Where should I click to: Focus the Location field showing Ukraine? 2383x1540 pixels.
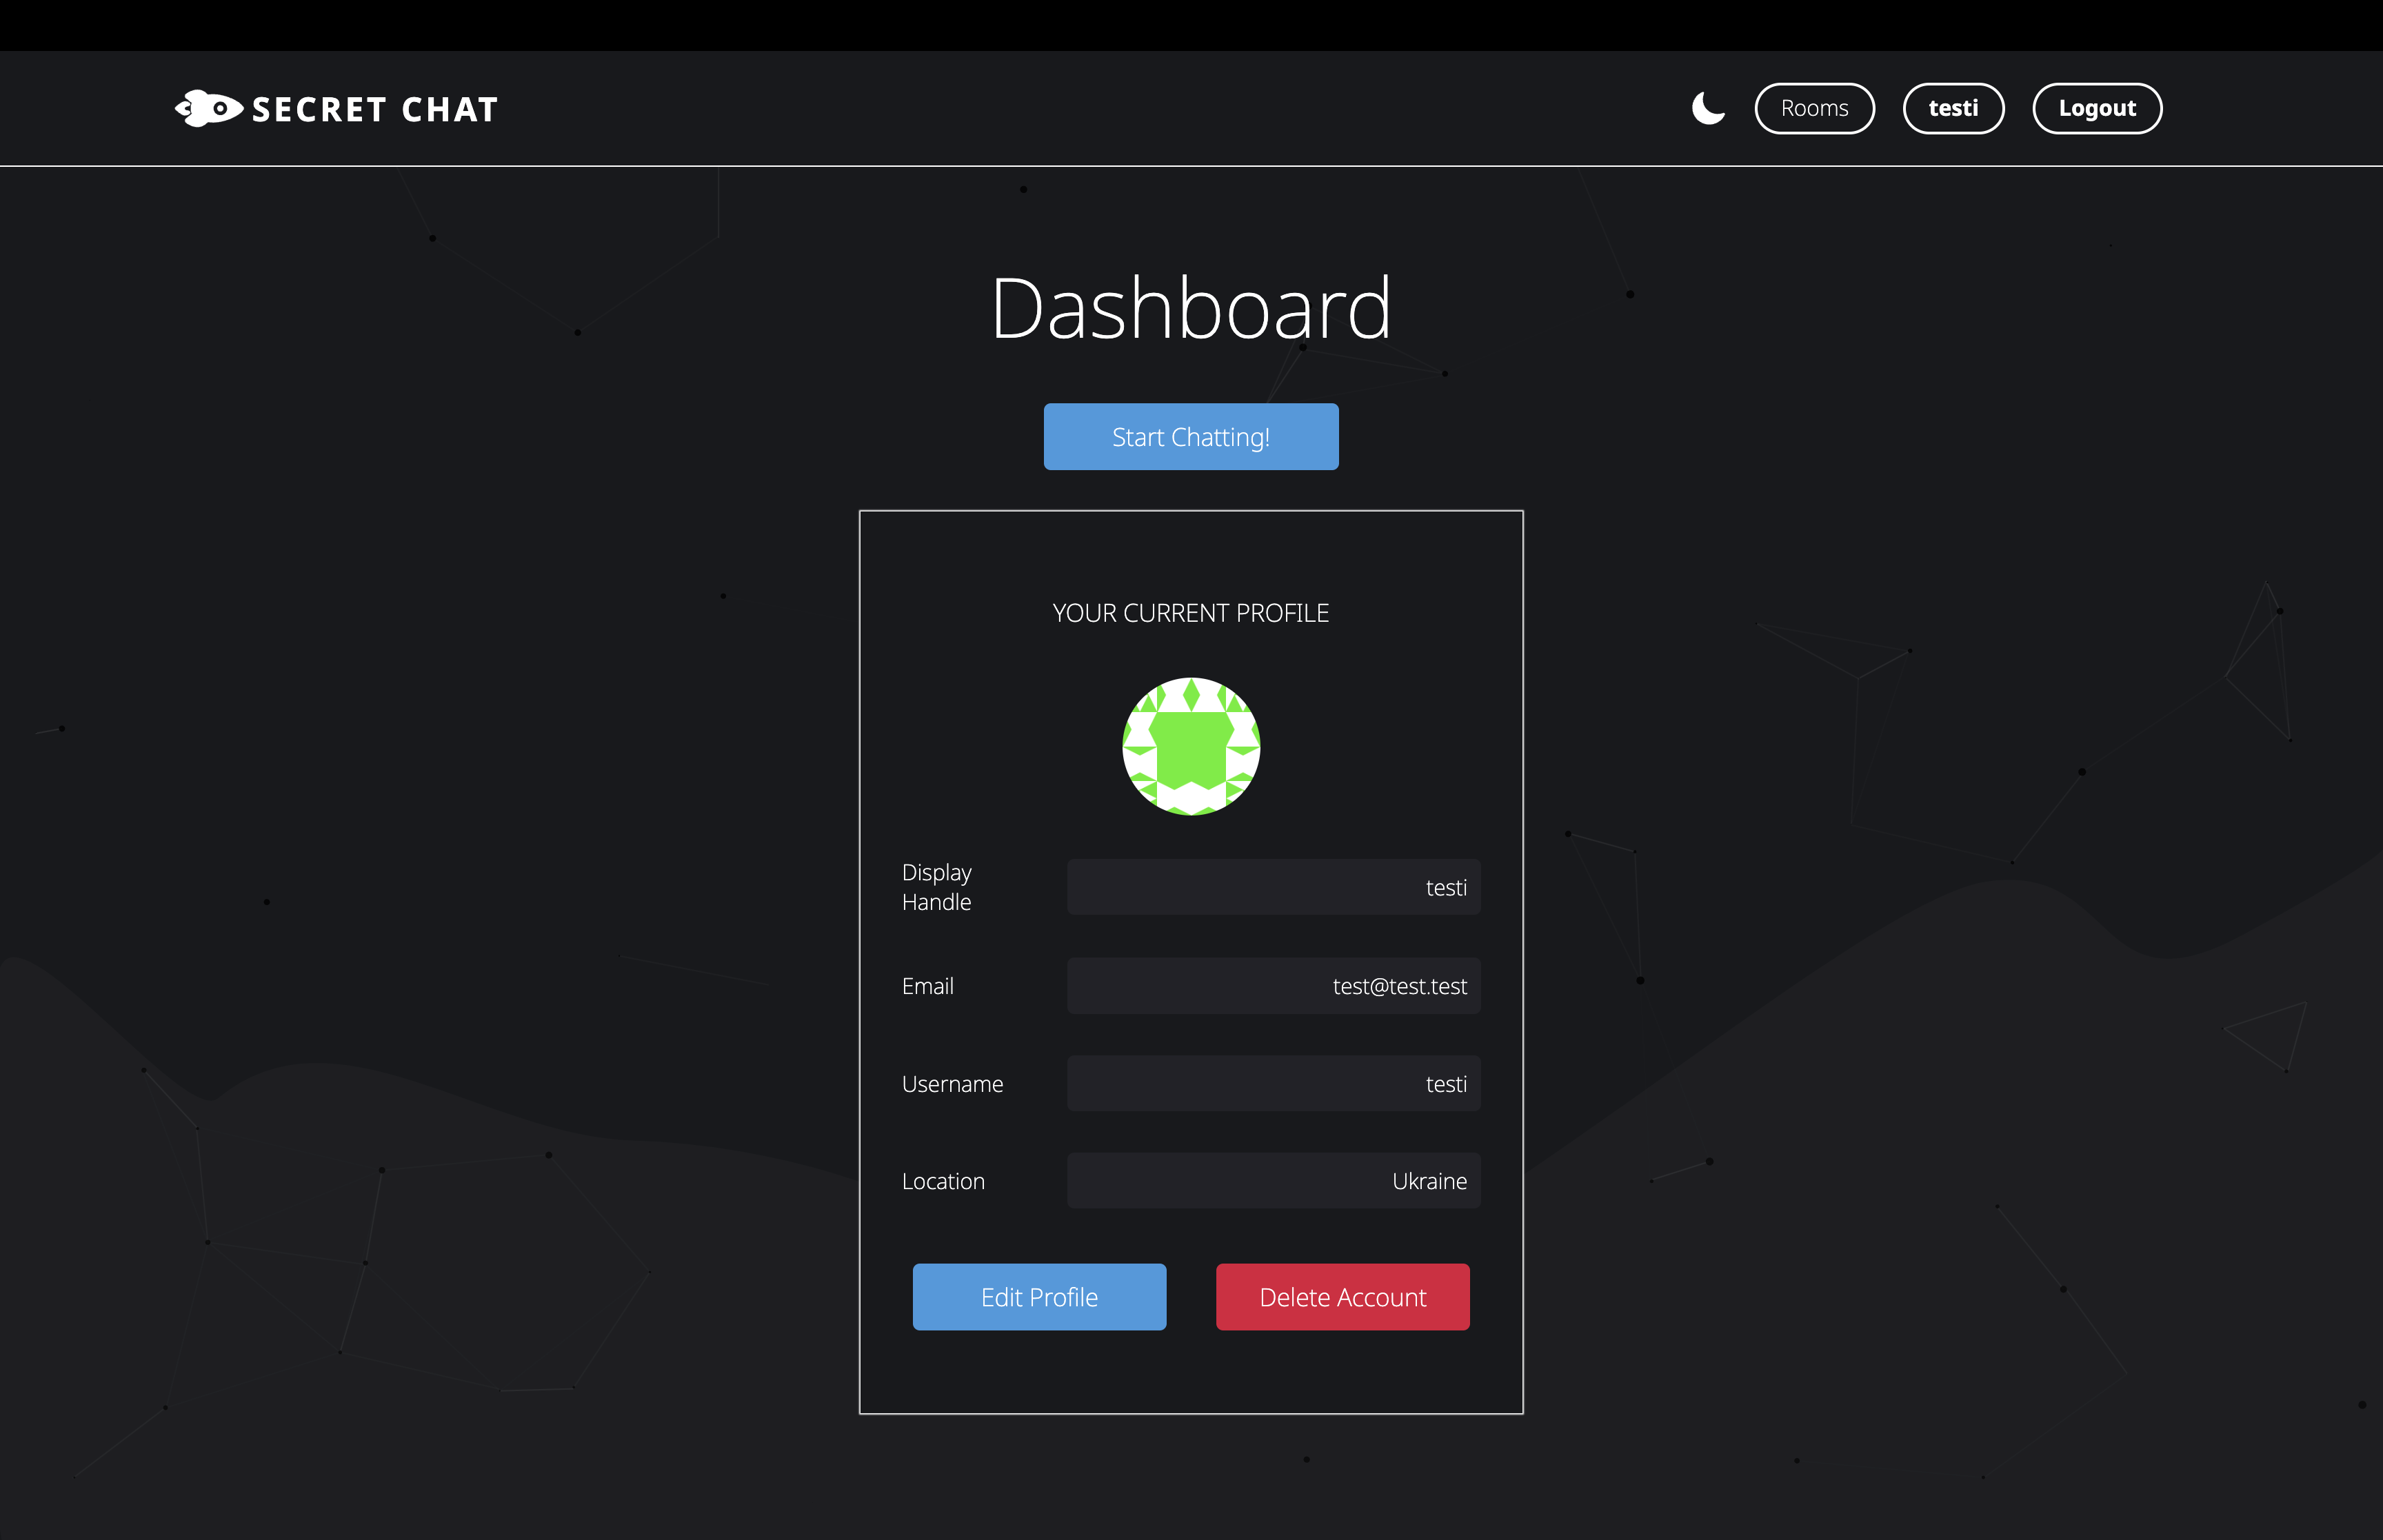[x=1273, y=1181]
